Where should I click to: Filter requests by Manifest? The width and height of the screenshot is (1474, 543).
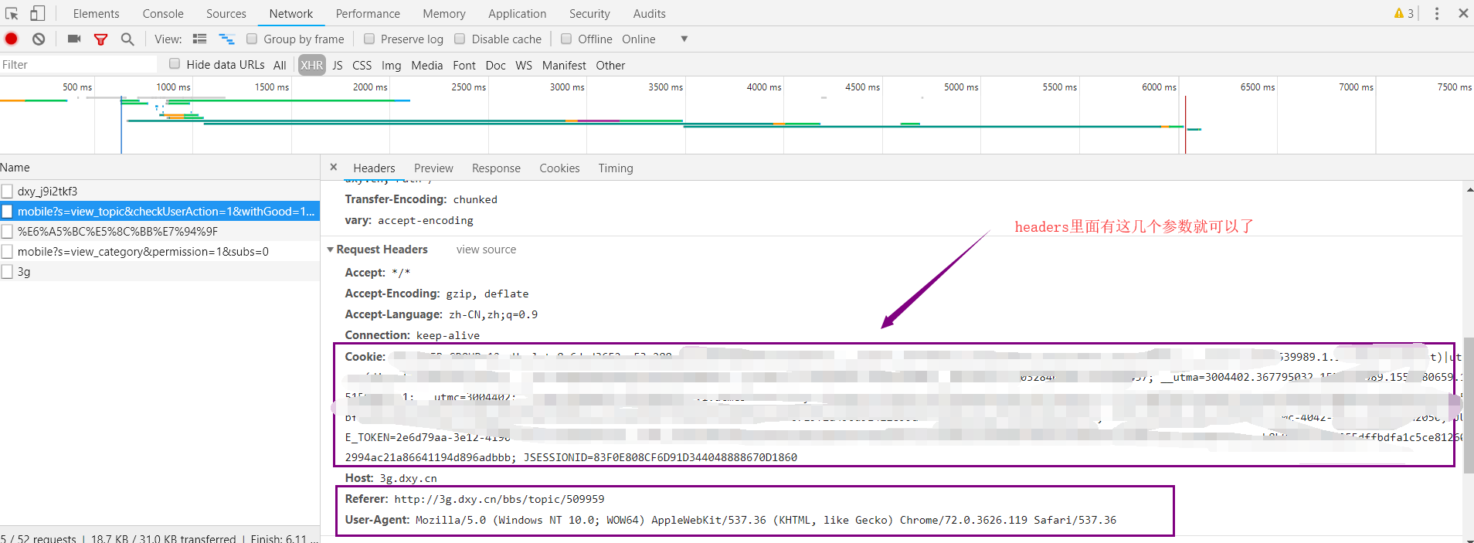click(x=564, y=65)
